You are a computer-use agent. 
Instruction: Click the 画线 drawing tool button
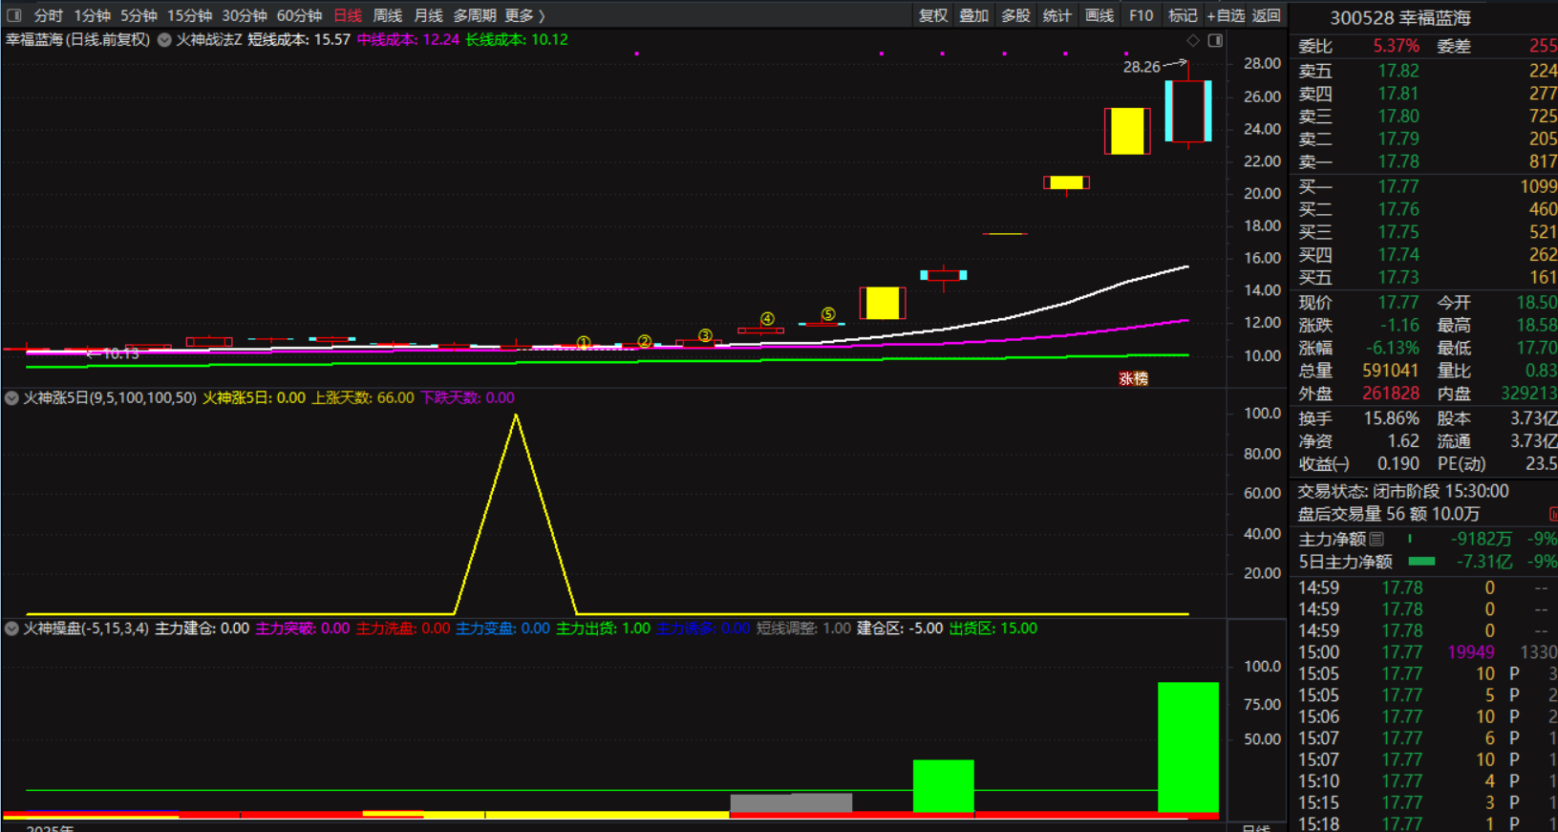pos(1099,15)
